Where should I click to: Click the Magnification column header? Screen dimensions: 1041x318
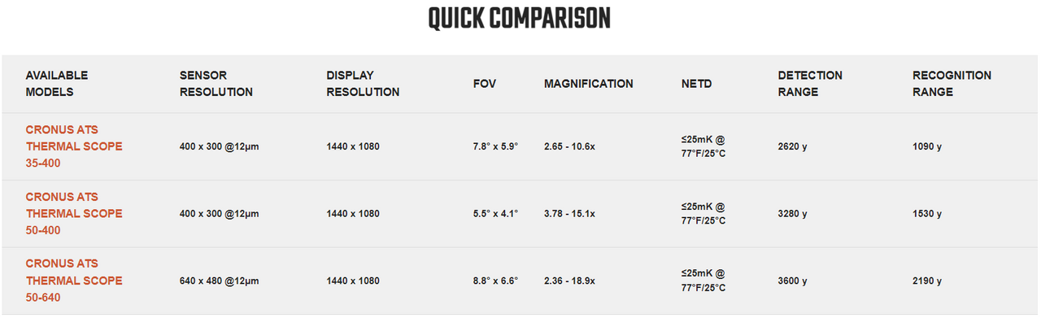click(x=589, y=84)
